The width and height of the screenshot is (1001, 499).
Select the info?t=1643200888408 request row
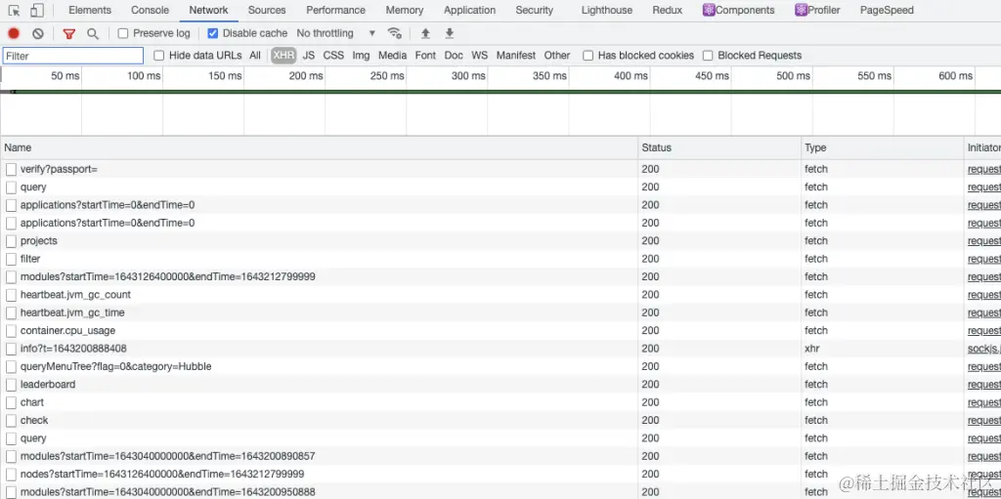click(500, 349)
